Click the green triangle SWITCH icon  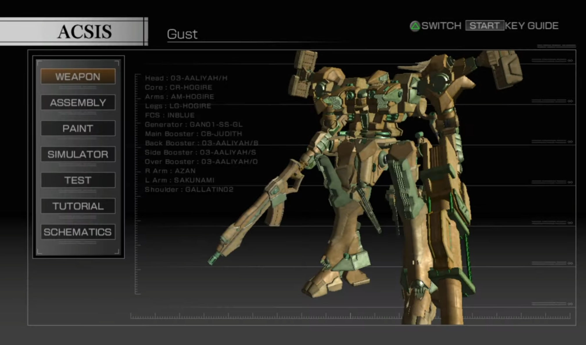[415, 26]
